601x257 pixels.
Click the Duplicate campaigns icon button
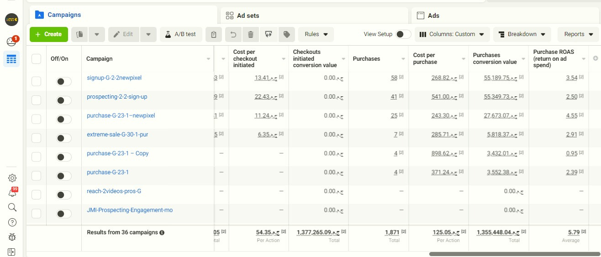pos(80,34)
